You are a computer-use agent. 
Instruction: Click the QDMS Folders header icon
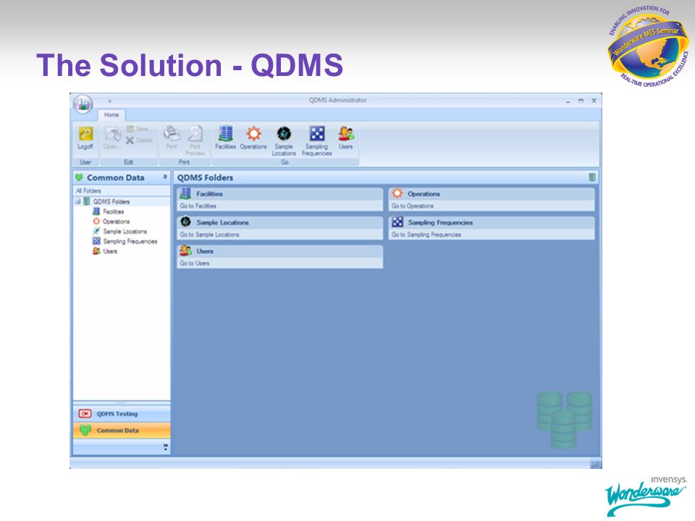[x=591, y=177]
